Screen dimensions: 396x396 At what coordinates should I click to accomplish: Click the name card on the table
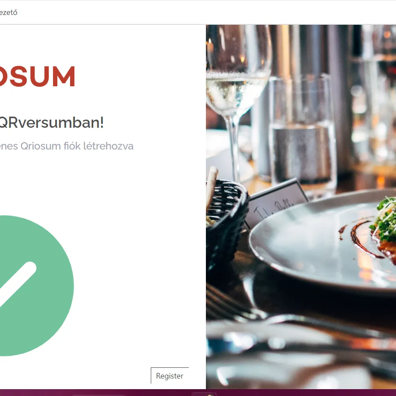click(276, 202)
